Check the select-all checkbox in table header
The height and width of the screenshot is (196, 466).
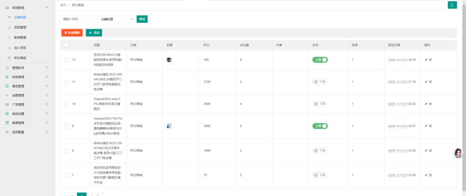point(66,45)
